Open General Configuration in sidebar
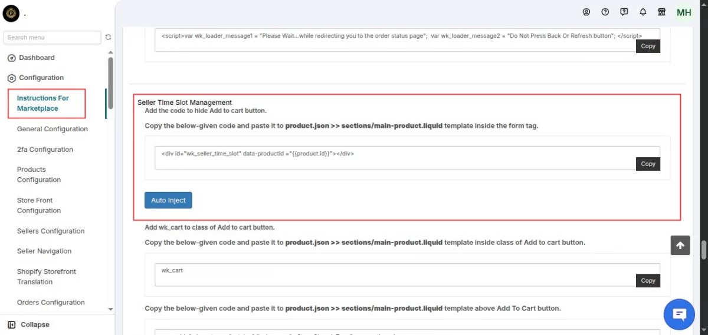This screenshot has height=335, width=708. pyautogui.click(x=53, y=129)
